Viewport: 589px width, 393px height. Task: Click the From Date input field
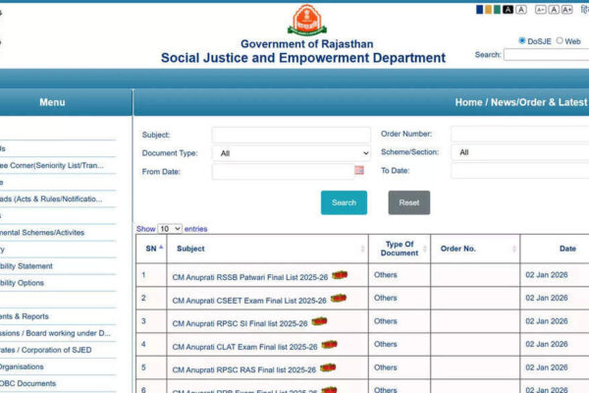[283, 172]
